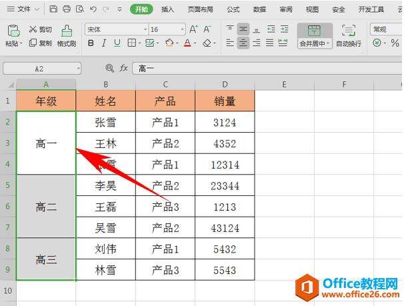Expand the borders dropdown arrow

139,43
